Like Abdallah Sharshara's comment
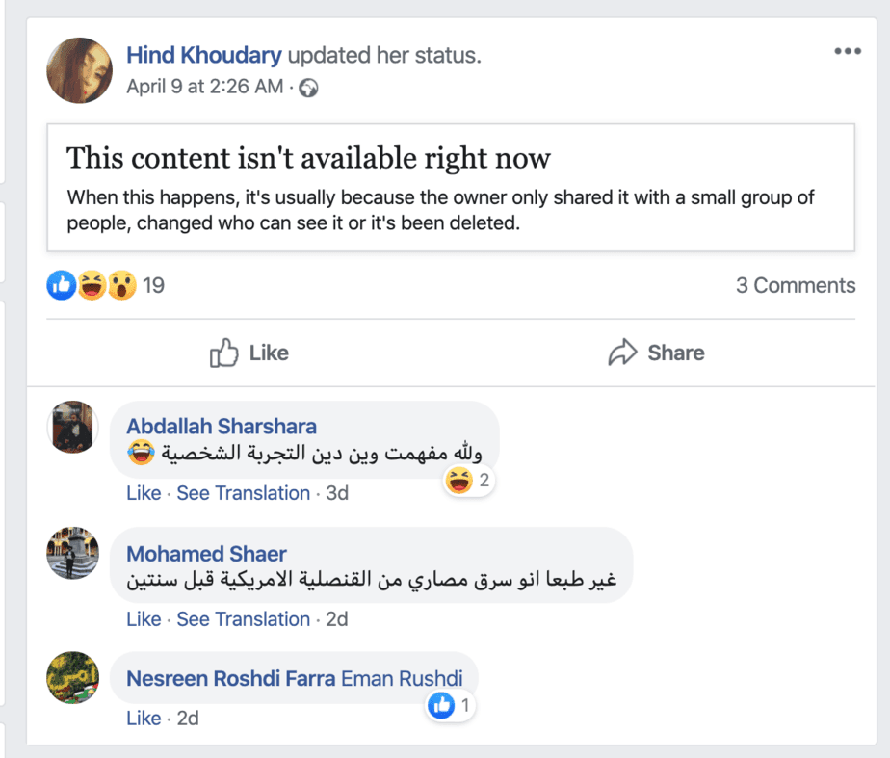 (x=144, y=493)
